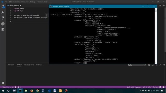The height and width of the screenshot is (93, 166).
Task: Click 'import sys' on line 2
Action: 18,11
